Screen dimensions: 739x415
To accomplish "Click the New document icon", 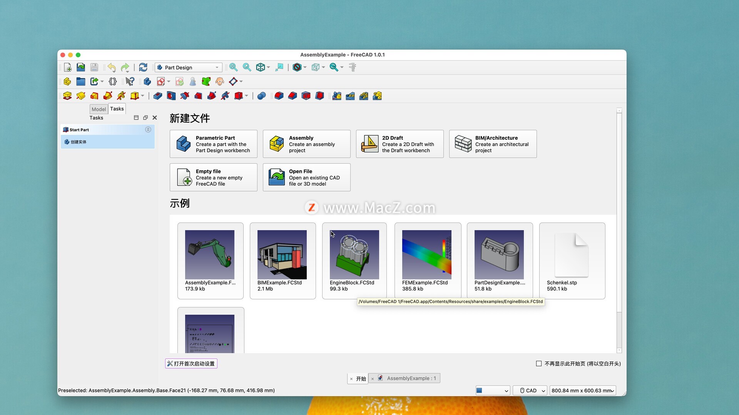I will click(x=67, y=67).
